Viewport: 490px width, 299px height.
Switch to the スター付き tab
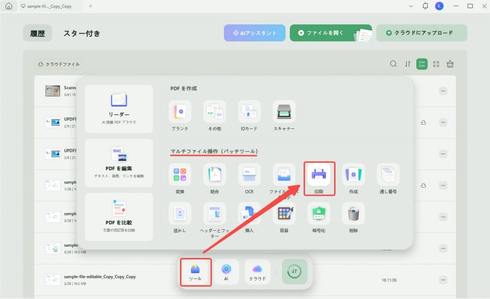[x=82, y=33]
